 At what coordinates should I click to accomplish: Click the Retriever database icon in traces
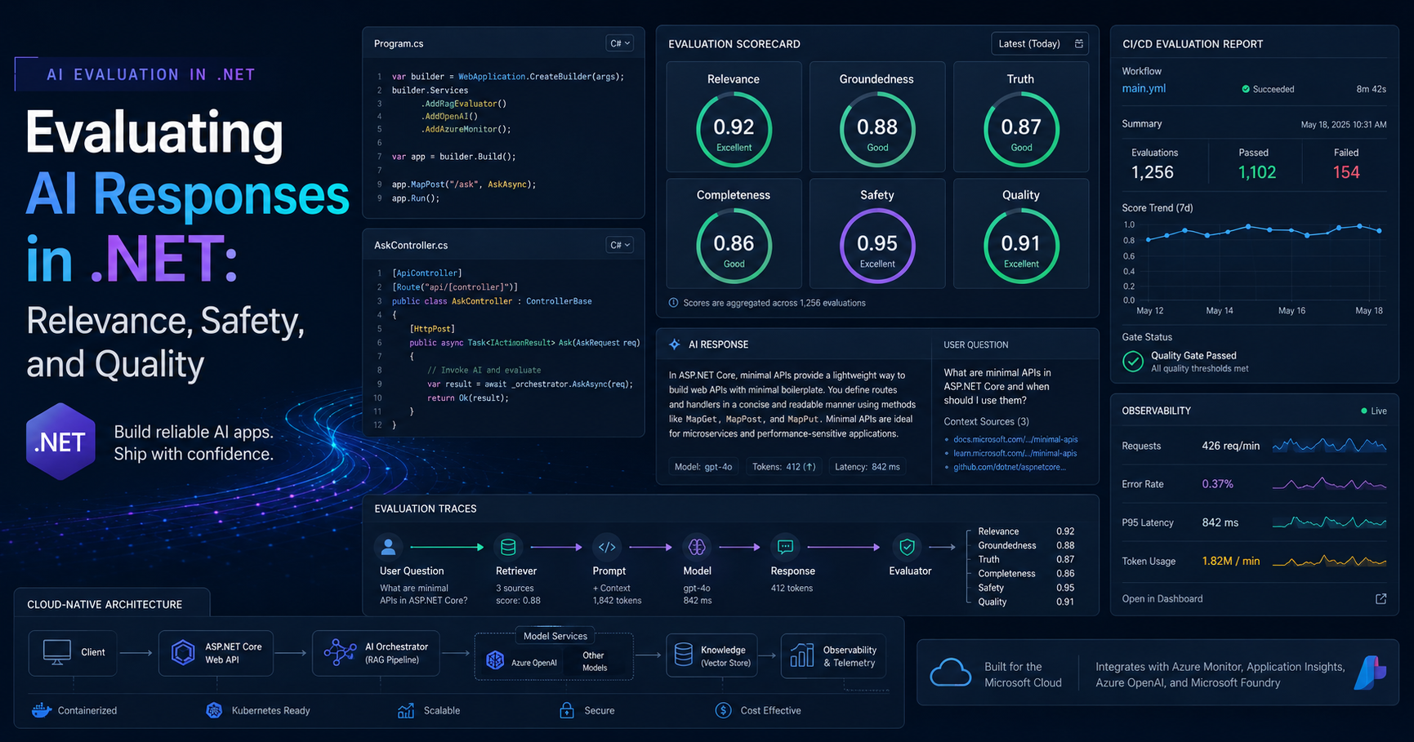click(x=508, y=546)
